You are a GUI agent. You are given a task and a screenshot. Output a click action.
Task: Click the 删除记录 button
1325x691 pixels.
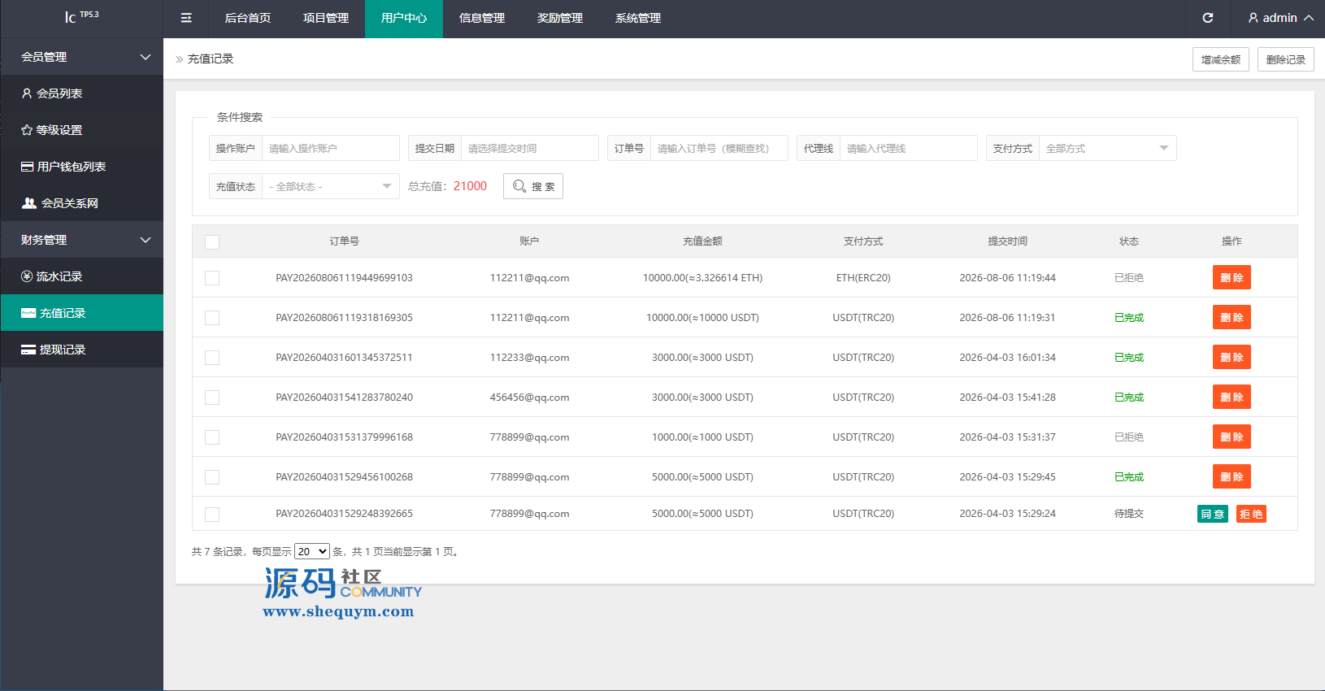pyautogui.click(x=1286, y=59)
